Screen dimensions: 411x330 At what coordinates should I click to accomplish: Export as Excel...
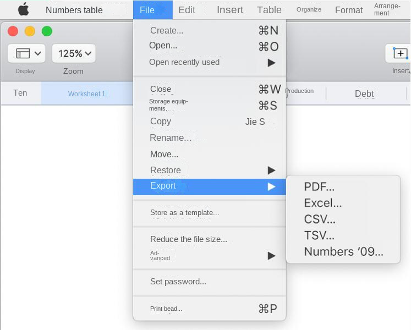click(343, 203)
